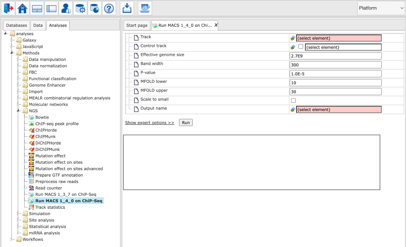Screen dimensions: 406x247
Task: Click the MFOLD lower input
Action: coord(335,83)
